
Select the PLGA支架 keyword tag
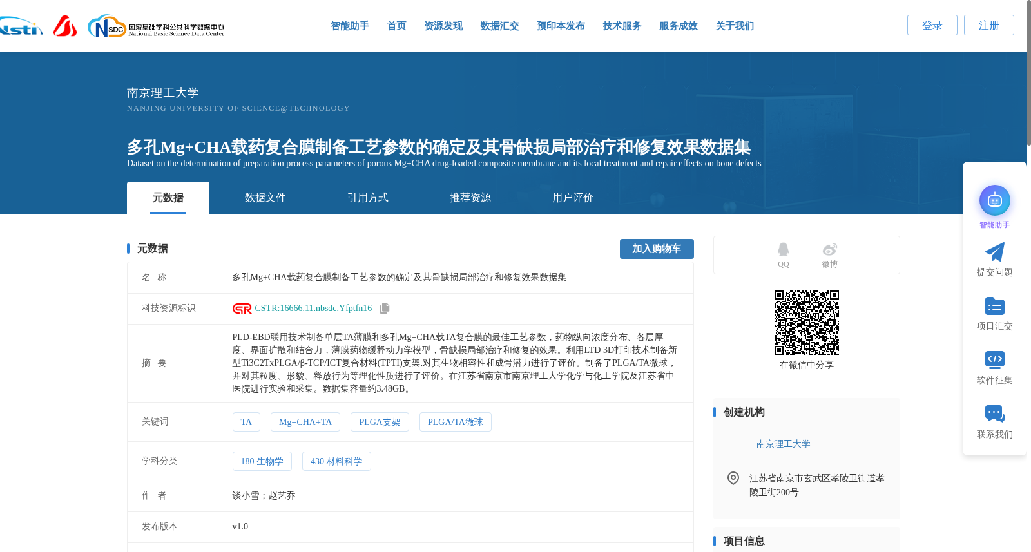pyautogui.click(x=380, y=422)
